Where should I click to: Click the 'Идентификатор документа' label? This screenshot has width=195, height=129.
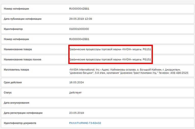tap(20, 123)
